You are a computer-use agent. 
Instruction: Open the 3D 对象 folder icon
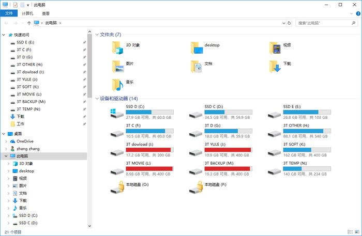point(118,48)
